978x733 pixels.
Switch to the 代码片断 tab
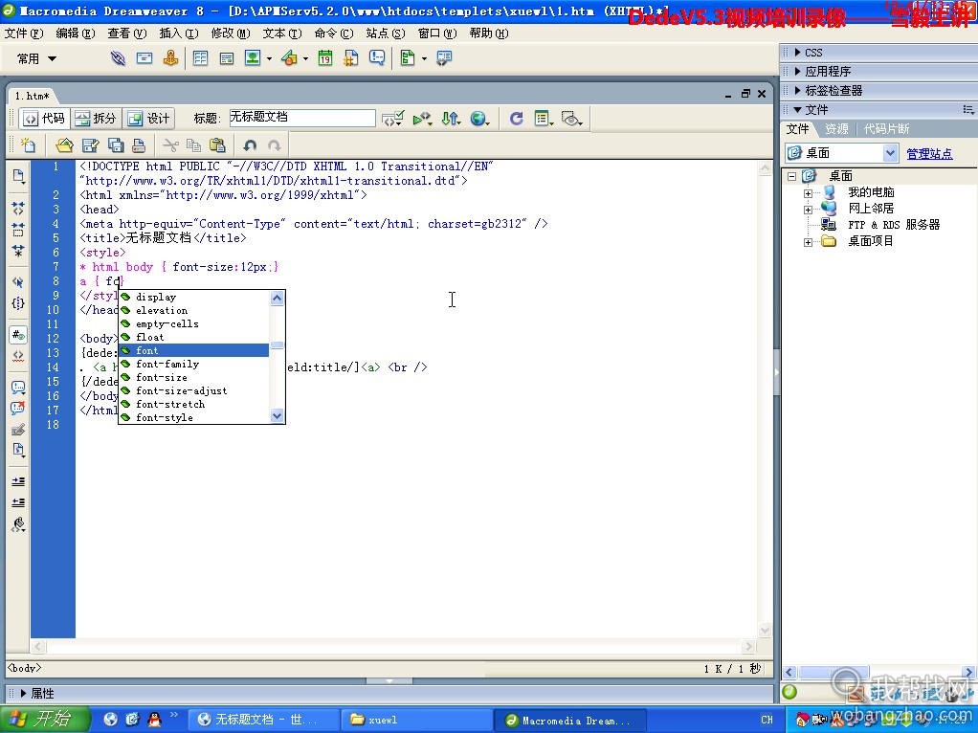886,129
